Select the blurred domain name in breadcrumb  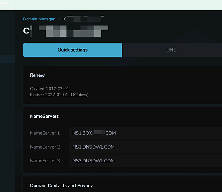[x=84, y=19]
